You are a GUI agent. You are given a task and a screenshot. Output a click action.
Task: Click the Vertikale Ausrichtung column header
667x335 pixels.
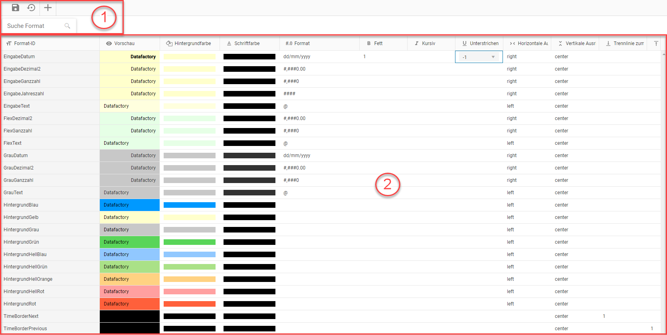tap(580, 43)
